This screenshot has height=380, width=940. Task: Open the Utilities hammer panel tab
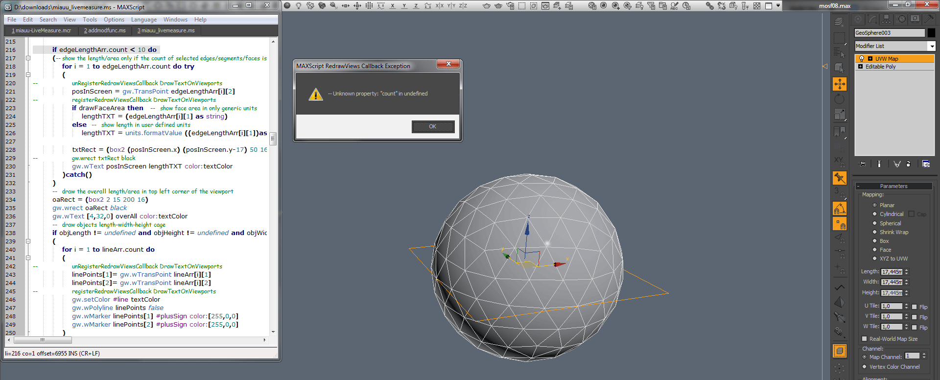click(929, 19)
